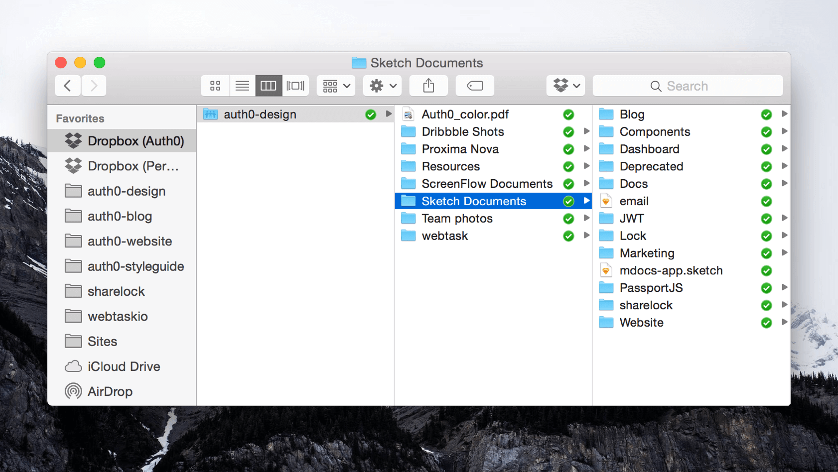This screenshot has height=472, width=838.
Task: Select column view mode
Action: [269, 86]
